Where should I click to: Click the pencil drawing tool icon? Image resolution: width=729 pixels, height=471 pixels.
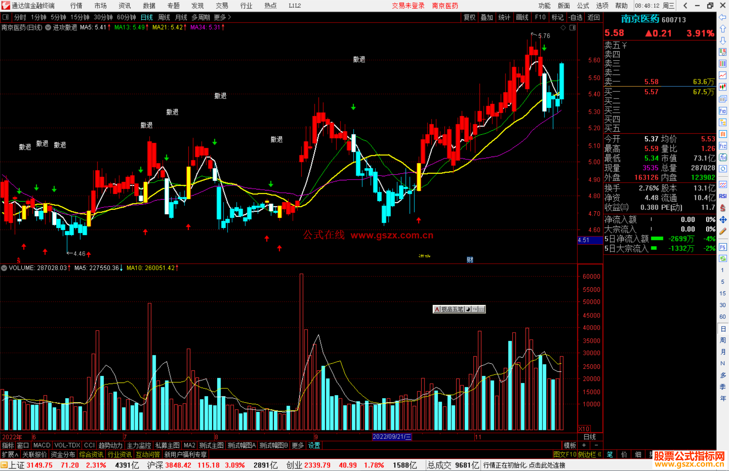723,231
